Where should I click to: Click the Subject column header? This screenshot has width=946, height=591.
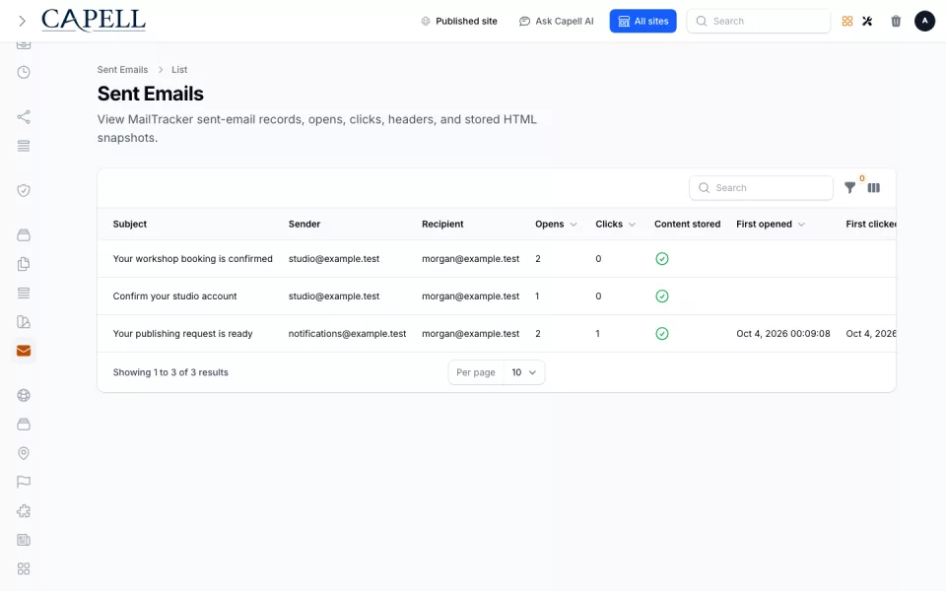pyautogui.click(x=130, y=225)
